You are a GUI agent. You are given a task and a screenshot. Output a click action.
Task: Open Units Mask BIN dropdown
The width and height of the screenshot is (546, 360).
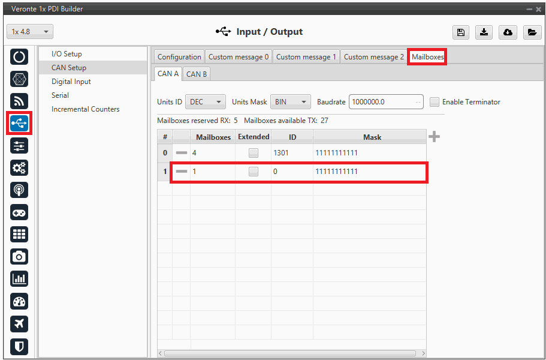point(291,102)
